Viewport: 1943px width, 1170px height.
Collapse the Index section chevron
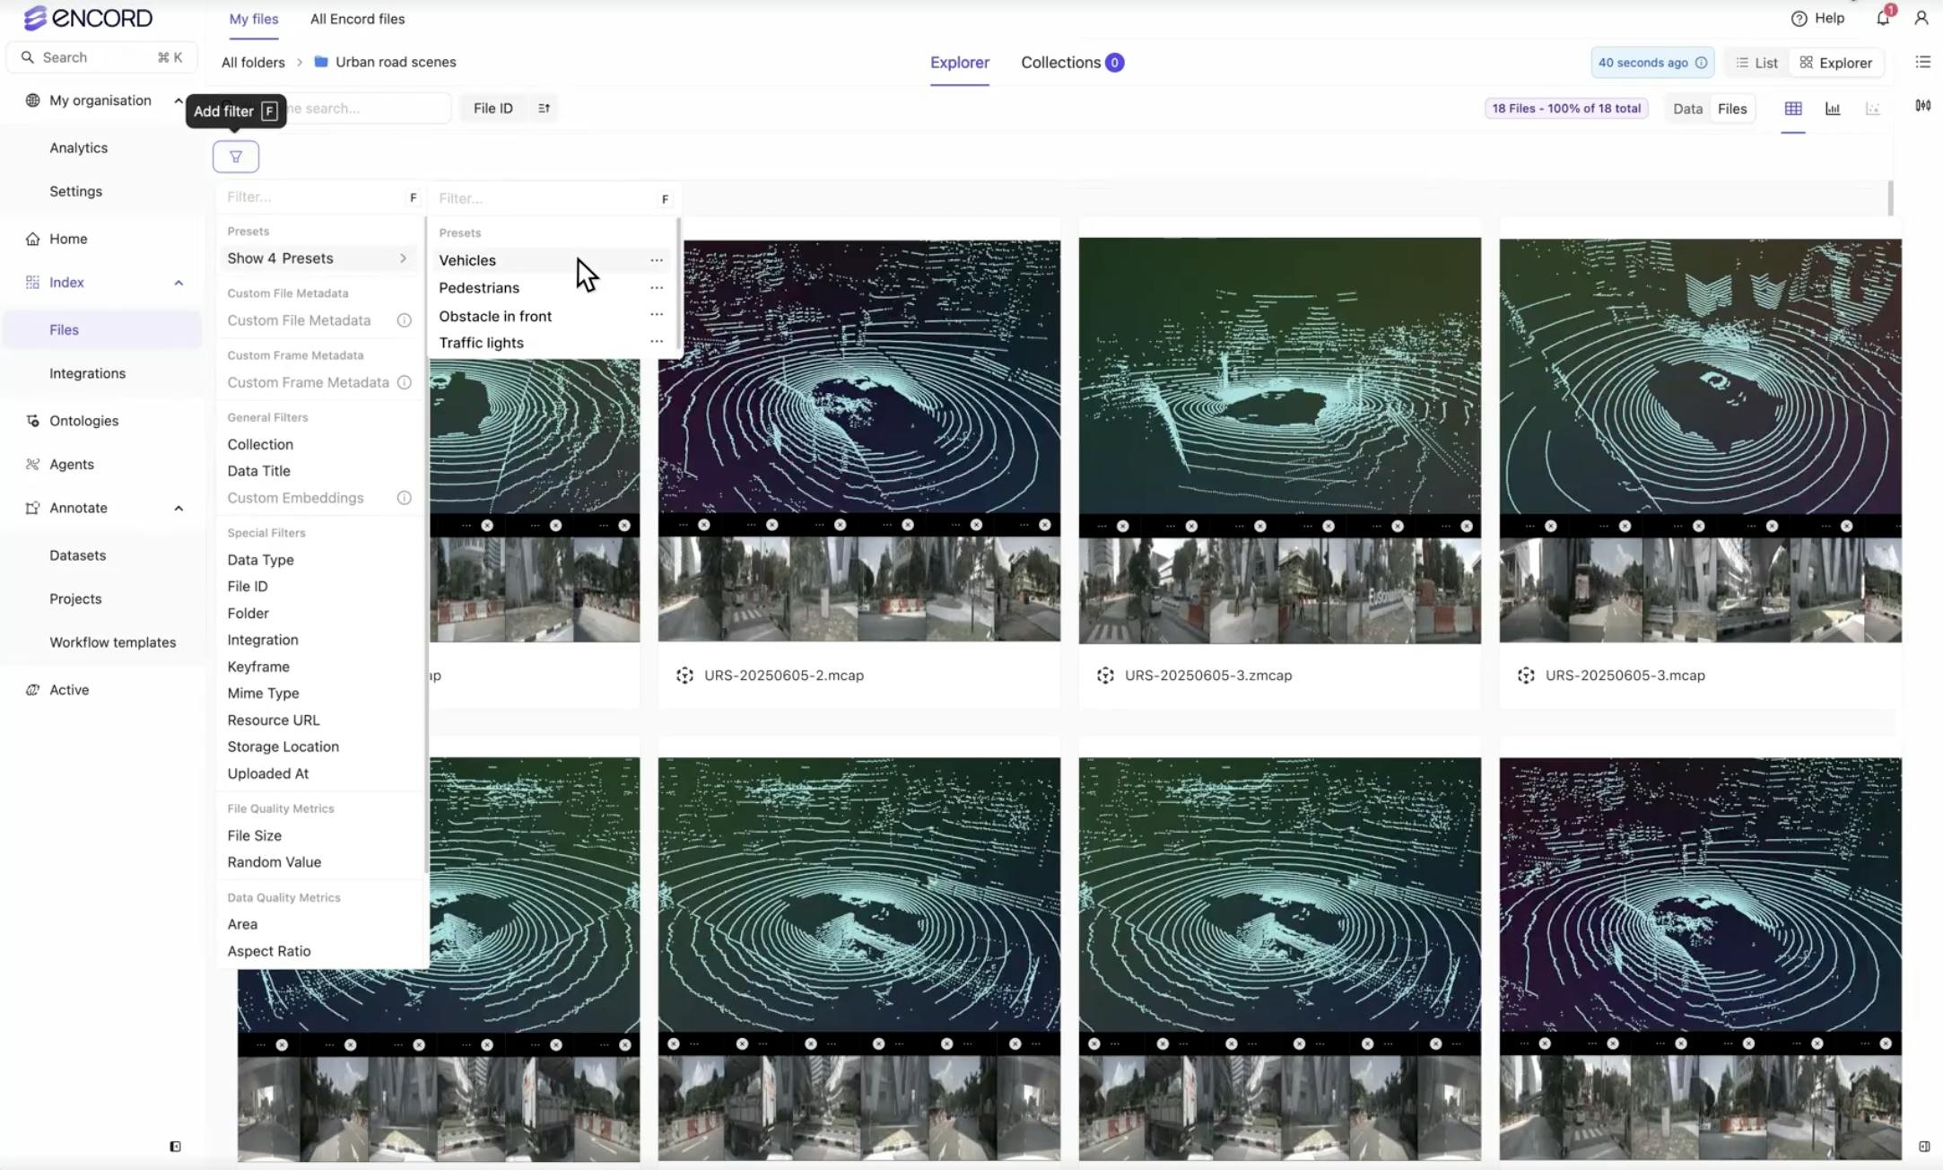point(179,283)
